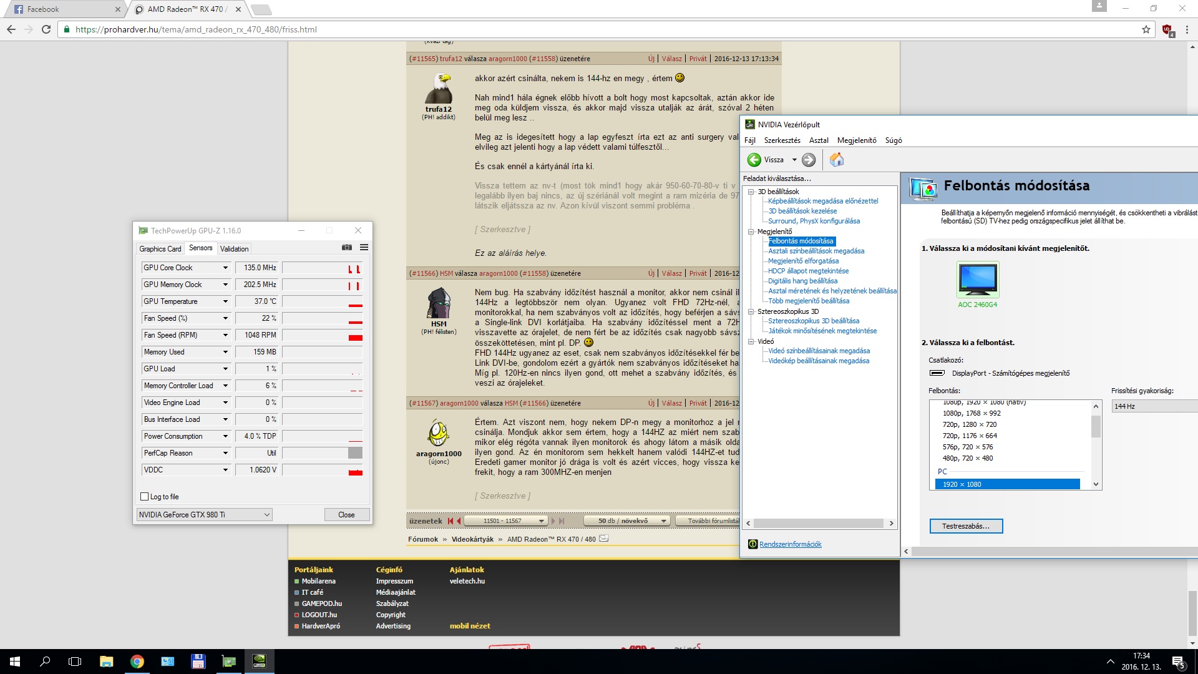
Task: Click the Chrome bookmark star icon
Action: coord(1146,29)
